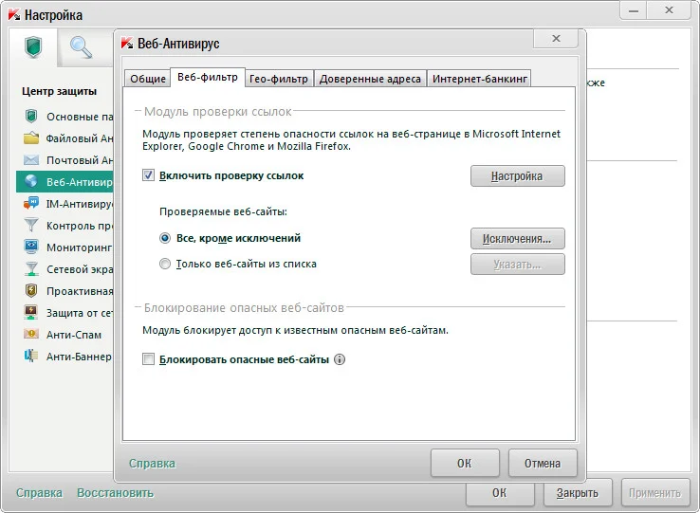Click the Восстановить link

(115, 493)
